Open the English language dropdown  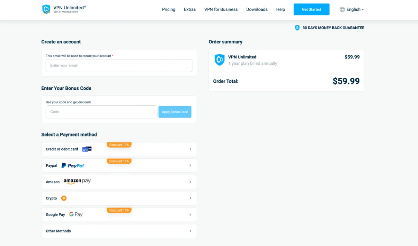[353, 9]
